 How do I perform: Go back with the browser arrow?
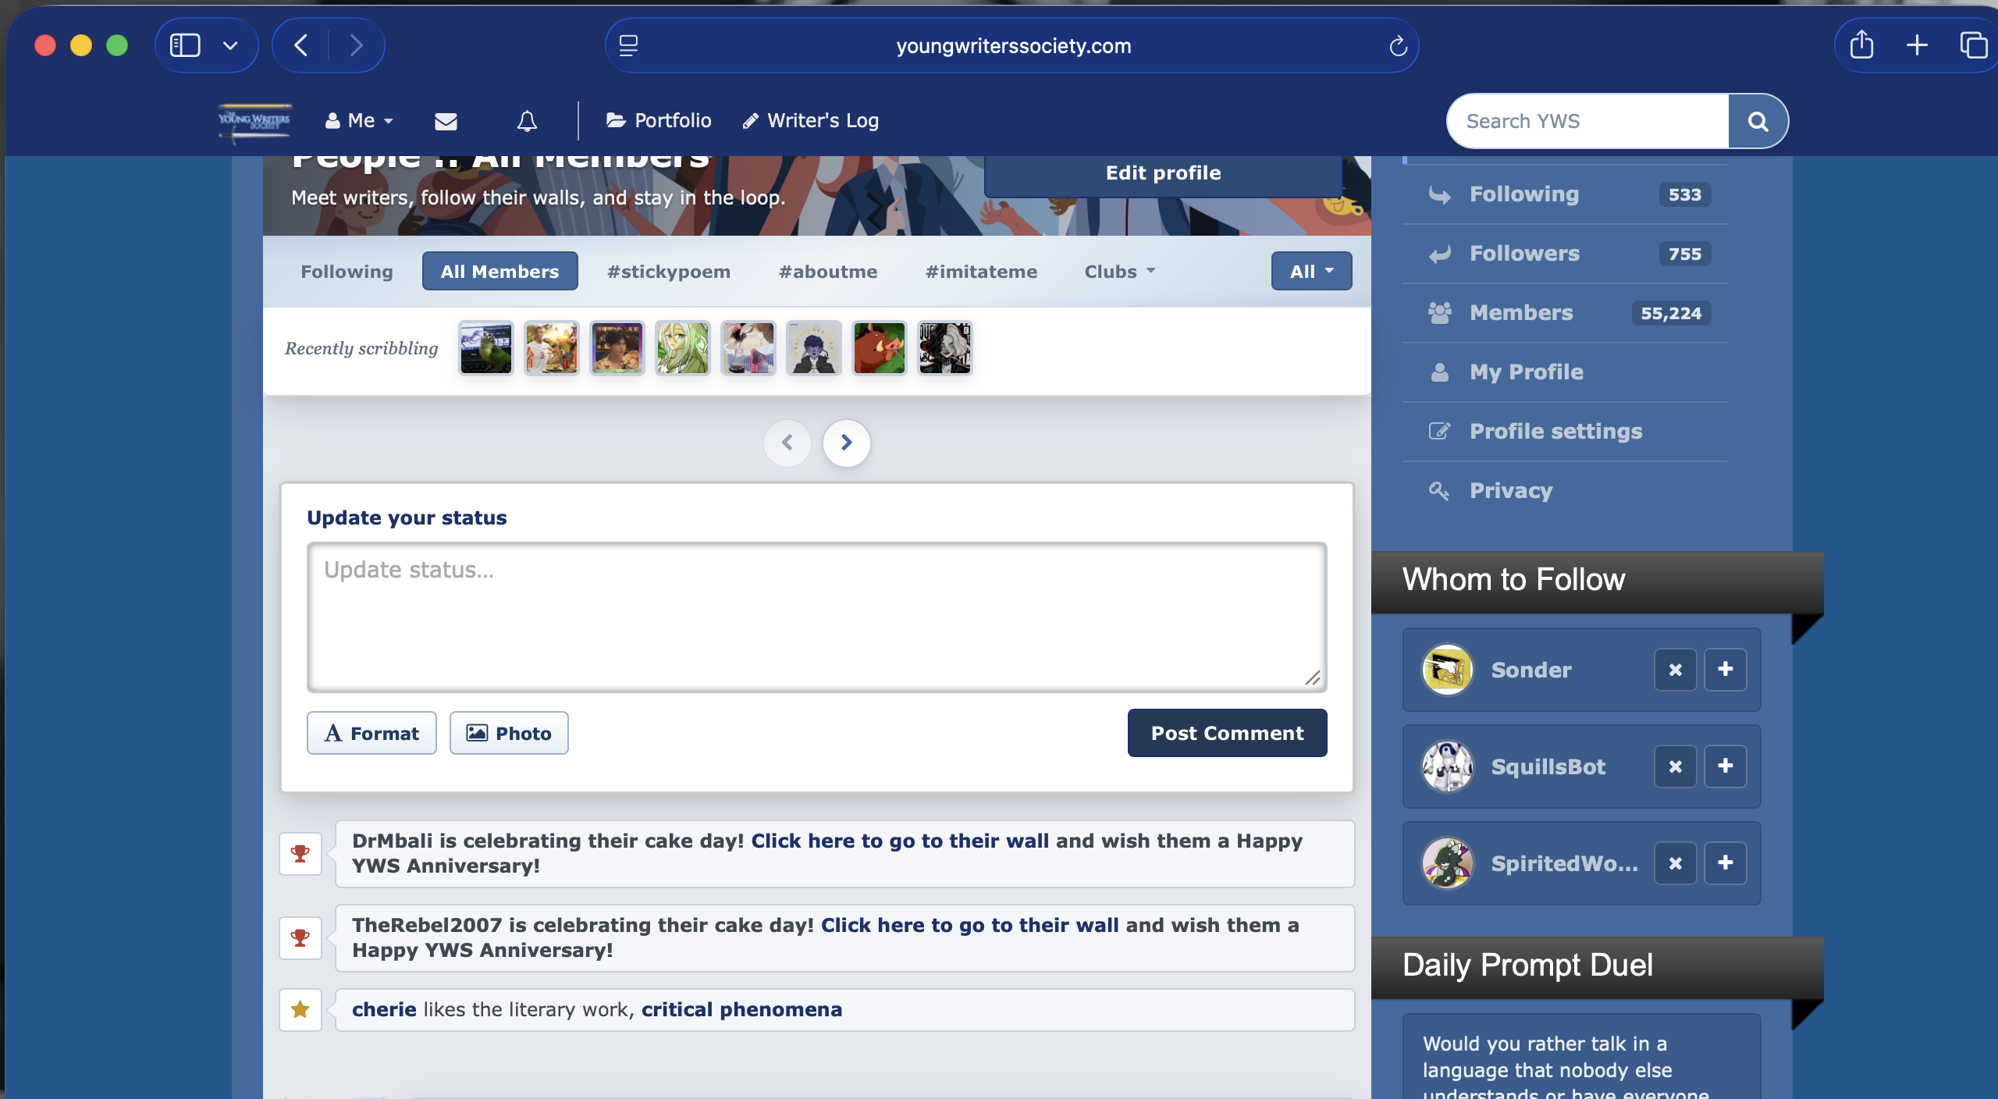(x=300, y=45)
